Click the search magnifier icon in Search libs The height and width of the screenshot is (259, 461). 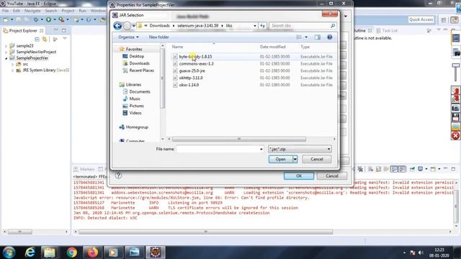coord(333,26)
